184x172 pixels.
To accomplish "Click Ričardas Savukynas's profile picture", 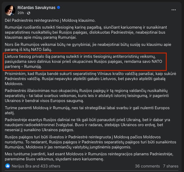I will point(10,10).
